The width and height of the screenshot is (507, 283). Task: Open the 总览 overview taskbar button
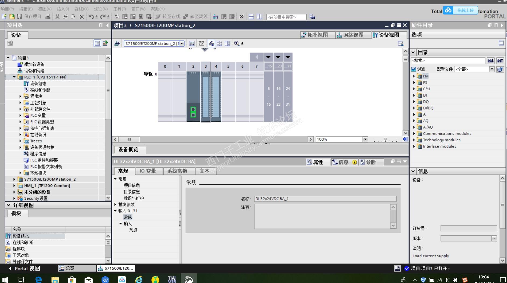(x=77, y=268)
